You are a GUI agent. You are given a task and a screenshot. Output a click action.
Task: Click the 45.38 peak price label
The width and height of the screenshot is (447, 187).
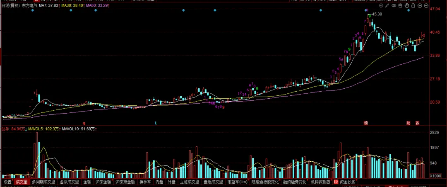pyautogui.click(x=377, y=14)
